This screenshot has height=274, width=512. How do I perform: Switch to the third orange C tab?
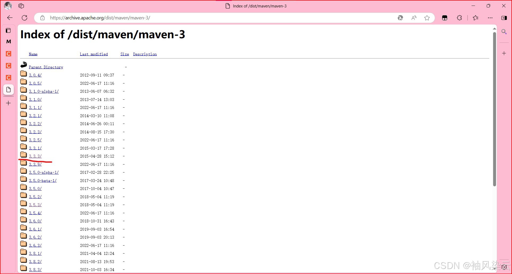click(x=9, y=78)
